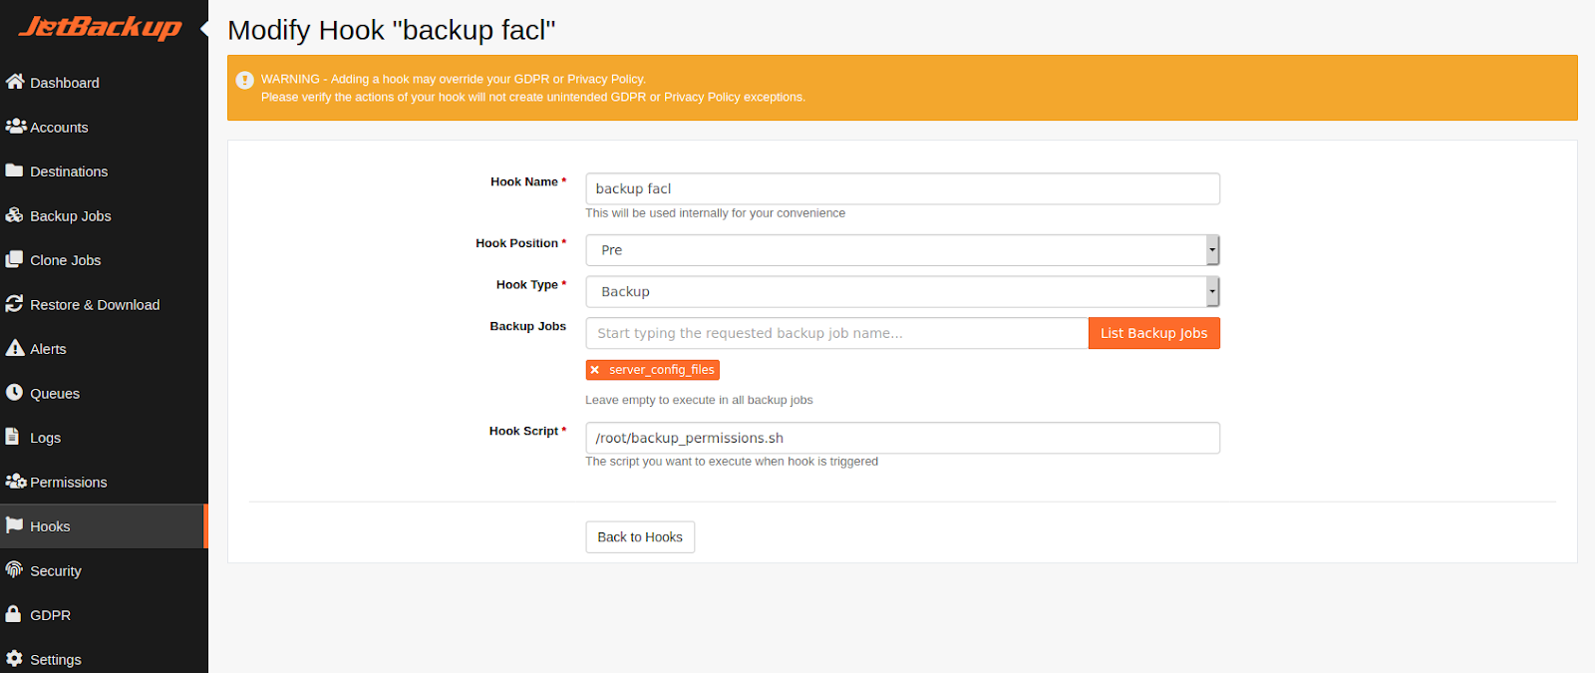The image size is (1595, 673).
Task: Click the Hook Type dropdown arrow
Action: point(1212,291)
